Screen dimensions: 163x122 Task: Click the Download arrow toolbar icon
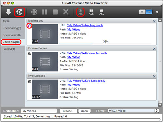point(8,12)
